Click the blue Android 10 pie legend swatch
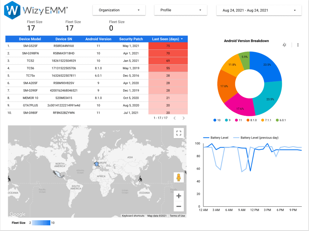Viewport: 309px width, 231px height. (215, 120)
